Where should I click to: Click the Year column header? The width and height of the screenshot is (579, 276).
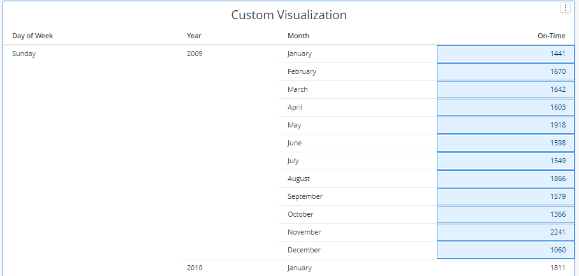pyautogui.click(x=194, y=36)
